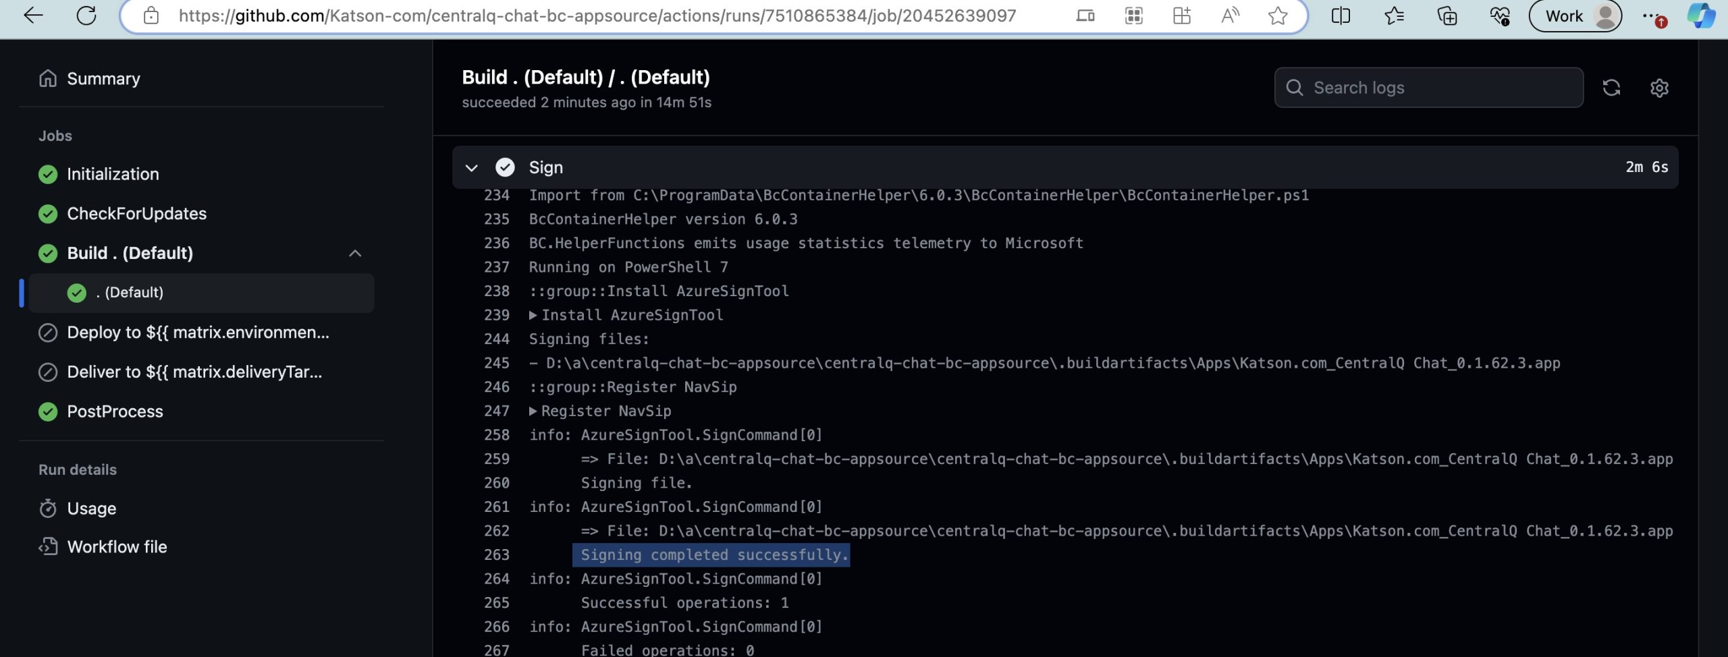Expand the Install AzureSignTool log group
This screenshot has height=657, width=1728.
tap(626, 315)
